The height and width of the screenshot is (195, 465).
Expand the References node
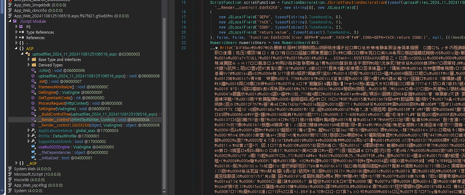click(17, 38)
